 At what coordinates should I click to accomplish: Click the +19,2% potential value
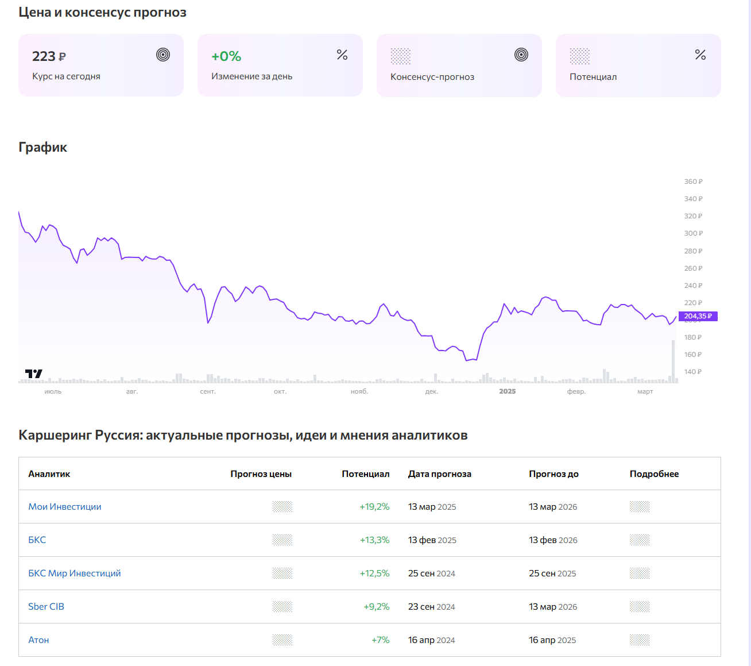coord(374,507)
